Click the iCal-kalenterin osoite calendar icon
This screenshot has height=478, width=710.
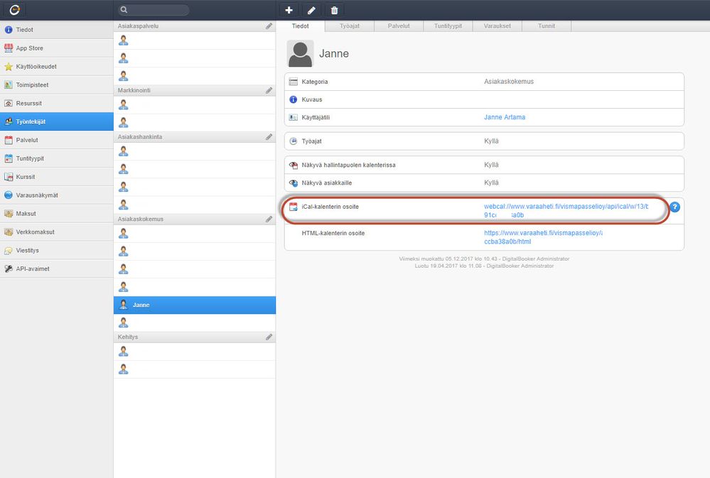click(294, 207)
